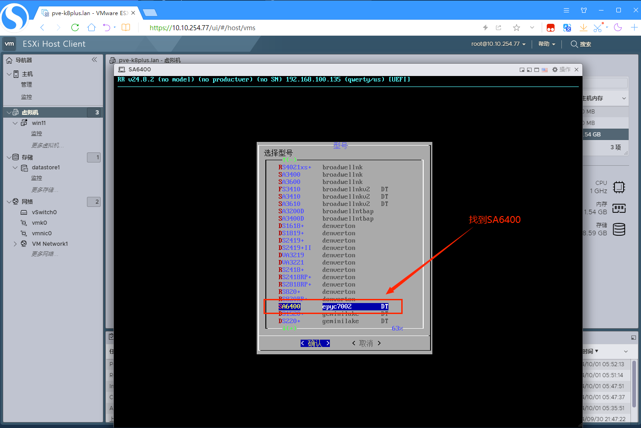The image size is (641, 428).
Task: Select vSwitch0 in the network tree
Action: (44, 212)
